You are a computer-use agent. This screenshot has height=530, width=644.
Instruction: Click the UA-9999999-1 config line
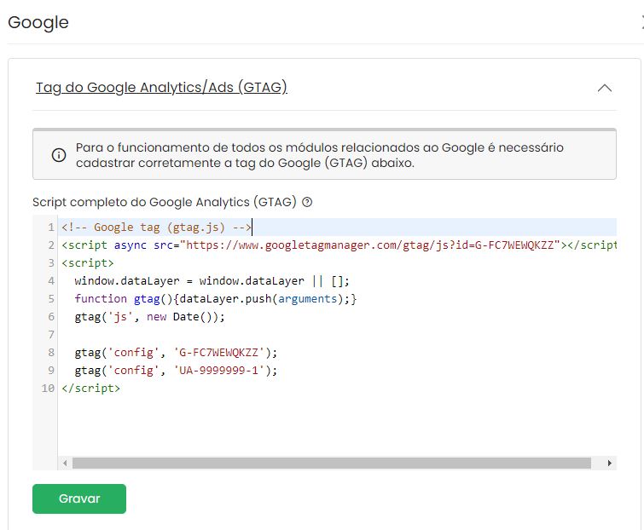tap(176, 371)
